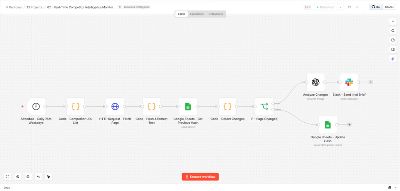
Task: Tidy up the workflow nodes
Action: click(x=48, y=177)
